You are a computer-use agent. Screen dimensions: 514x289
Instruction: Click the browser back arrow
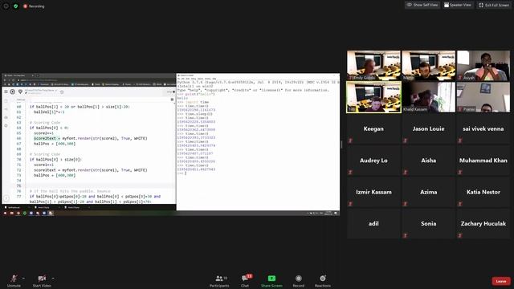pos(5,80)
